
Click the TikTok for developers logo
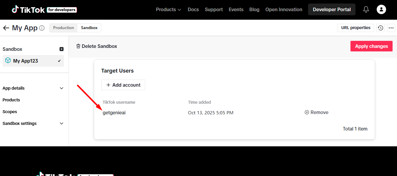[44, 10]
